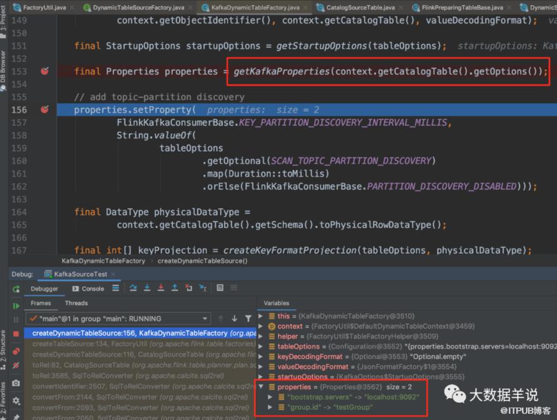Screen dimensions: 557x420
Task: Expand the group.id entry
Action: (270, 407)
